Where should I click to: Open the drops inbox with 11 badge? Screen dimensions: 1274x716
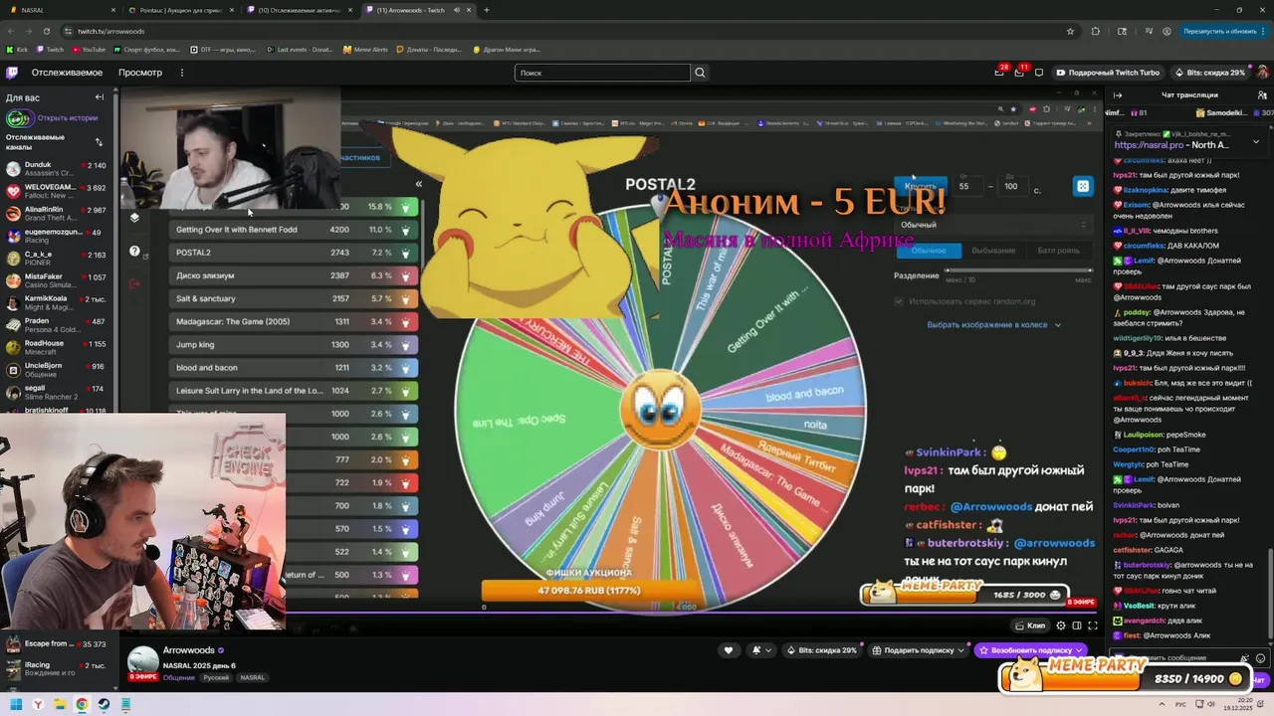[x=1019, y=72]
